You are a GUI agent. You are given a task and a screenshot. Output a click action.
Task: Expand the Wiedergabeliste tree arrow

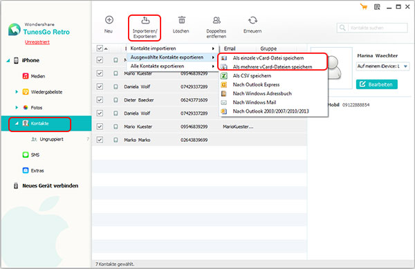[x=17, y=92]
